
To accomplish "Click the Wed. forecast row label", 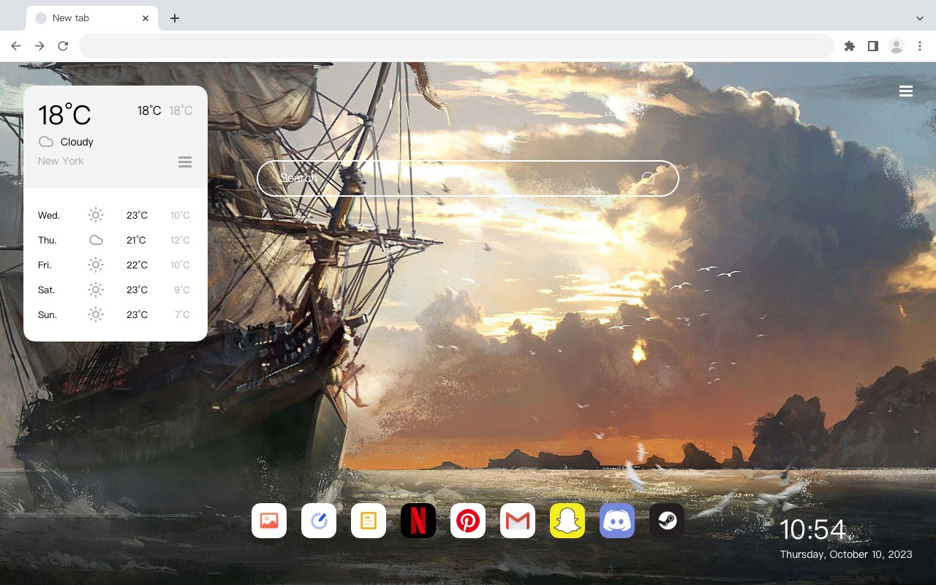I will 49,215.
